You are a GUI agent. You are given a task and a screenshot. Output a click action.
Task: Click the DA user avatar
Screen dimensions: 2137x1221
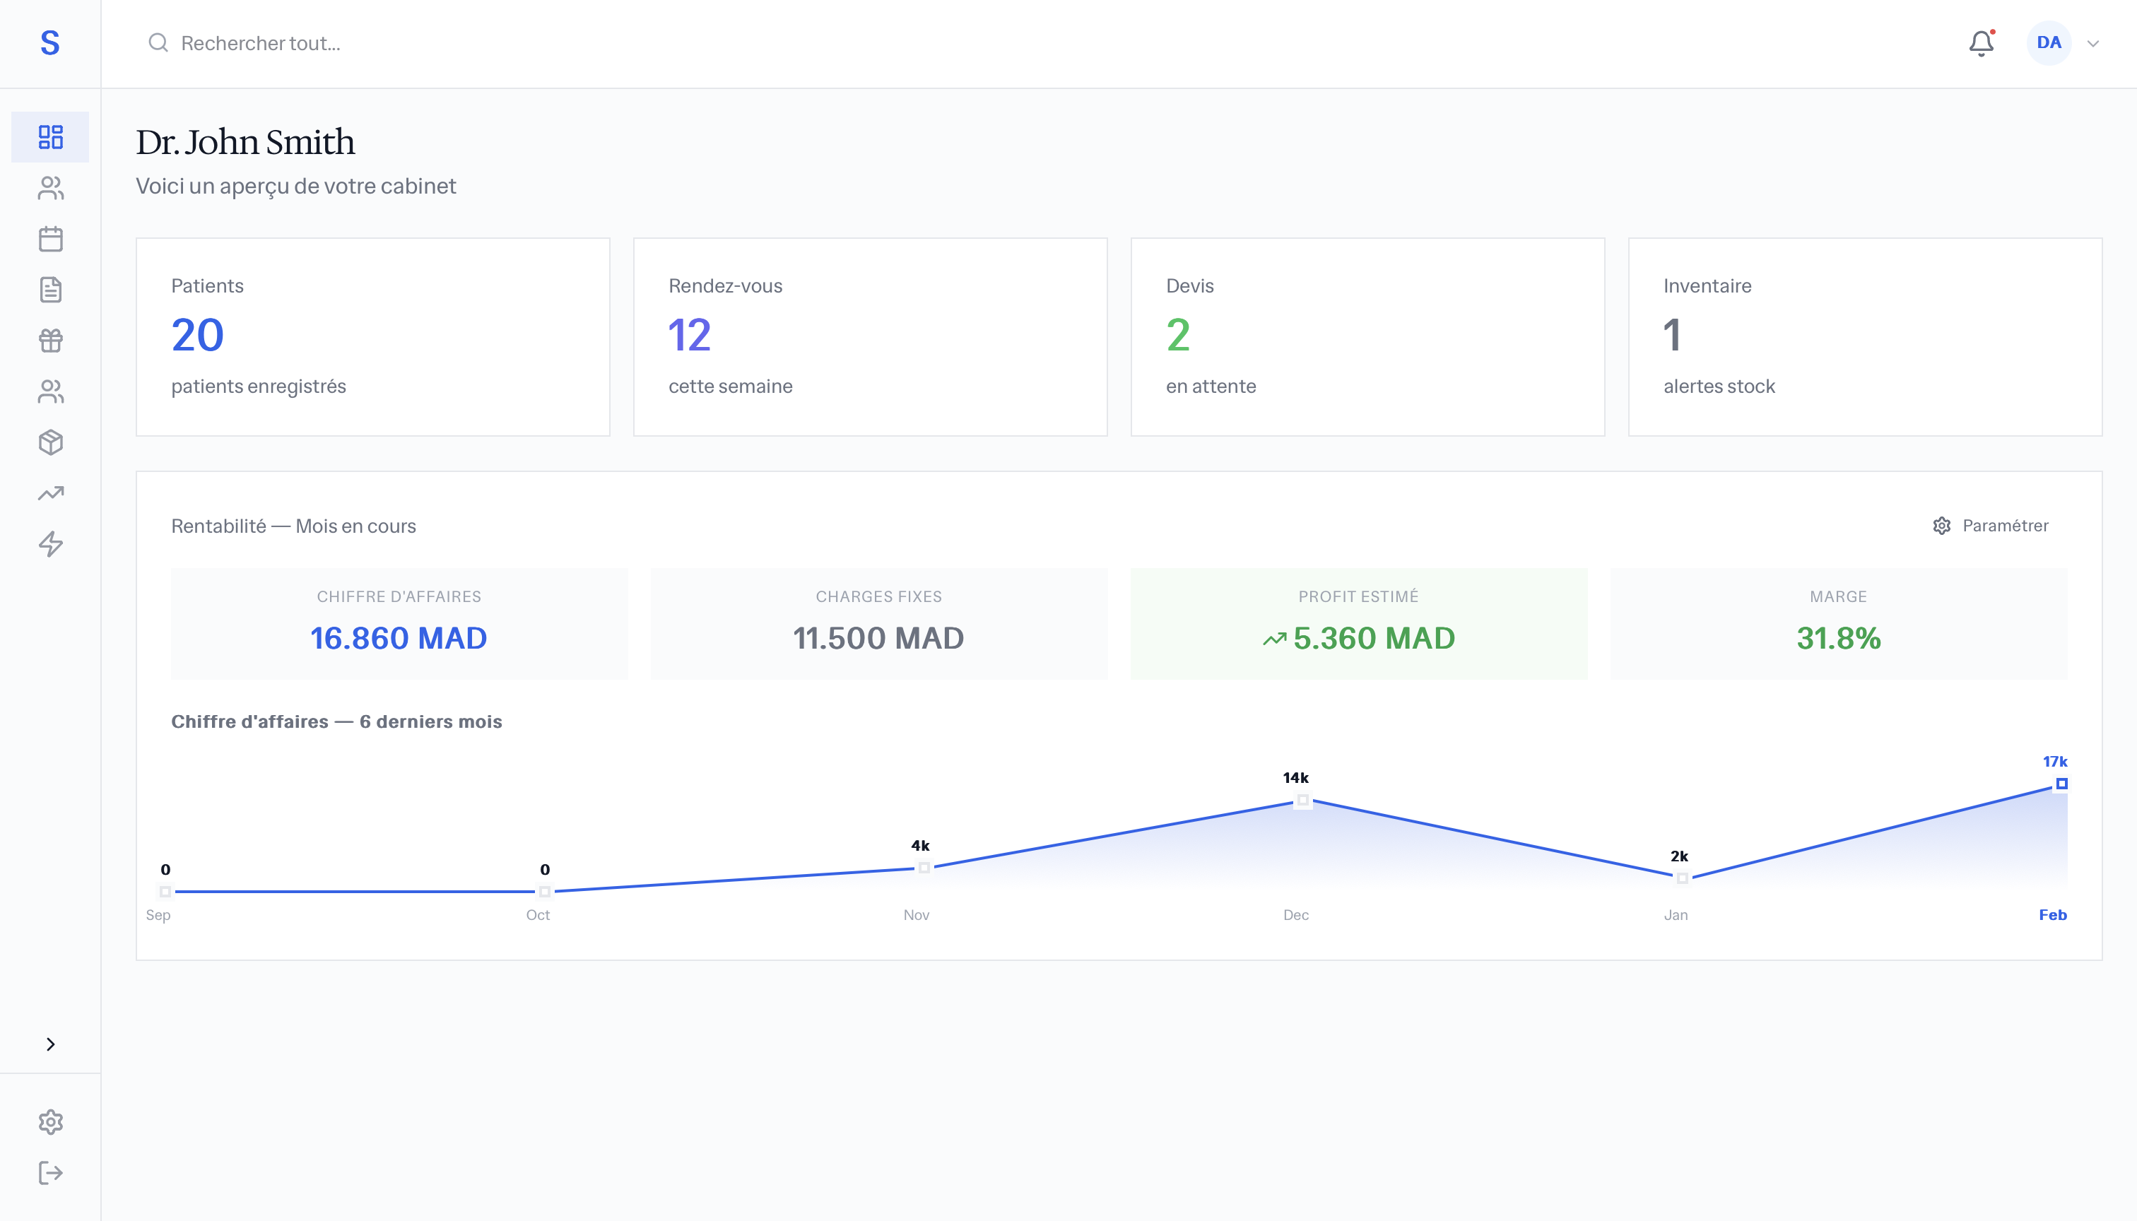(x=2048, y=43)
